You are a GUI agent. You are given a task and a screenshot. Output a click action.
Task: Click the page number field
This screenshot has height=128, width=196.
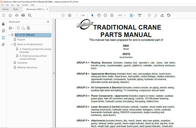pyautogui.click(x=77, y=16)
